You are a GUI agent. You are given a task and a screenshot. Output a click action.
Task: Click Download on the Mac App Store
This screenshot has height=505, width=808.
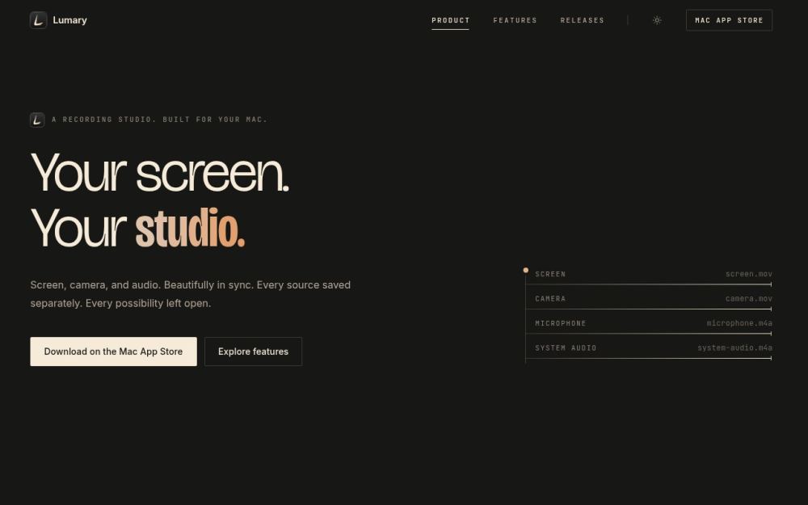point(113,351)
